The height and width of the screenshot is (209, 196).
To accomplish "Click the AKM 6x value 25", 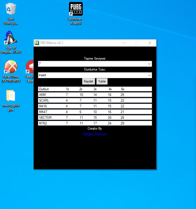I will [x=122, y=95].
